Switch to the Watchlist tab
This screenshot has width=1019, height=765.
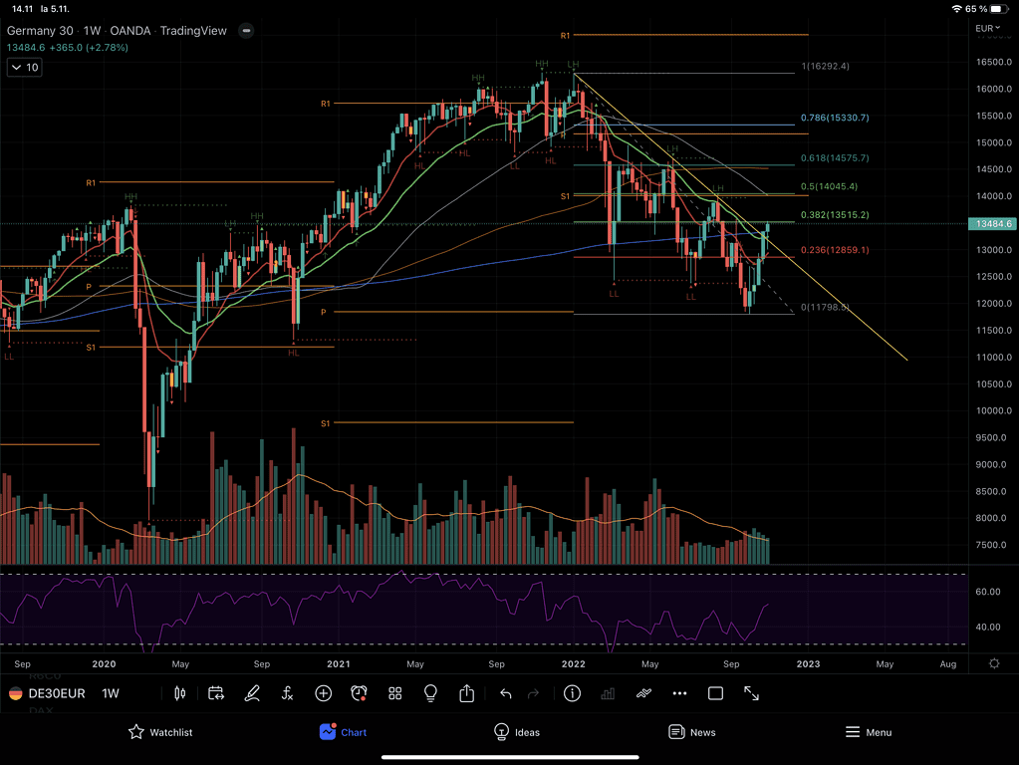(x=160, y=732)
